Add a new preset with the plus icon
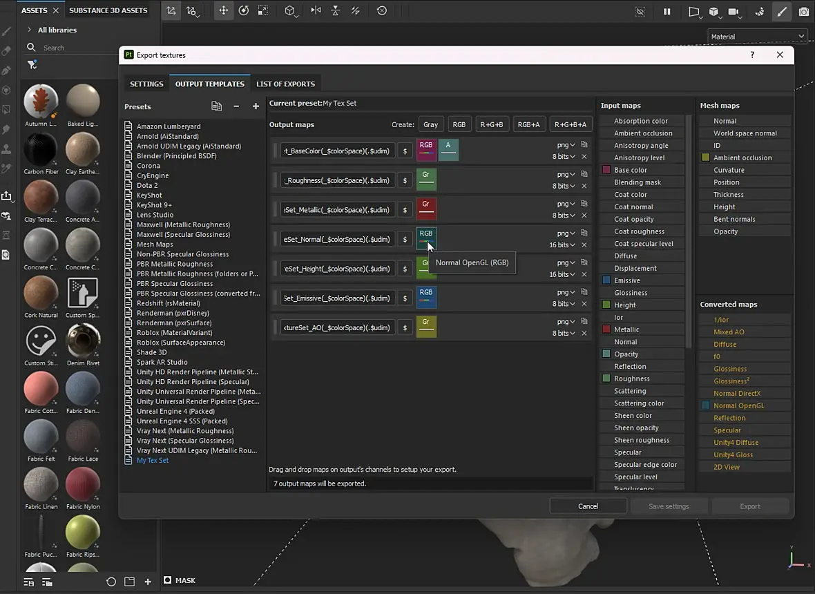This screenshot has width=815, height=594. pyautogui.click(x=256, y=106)
